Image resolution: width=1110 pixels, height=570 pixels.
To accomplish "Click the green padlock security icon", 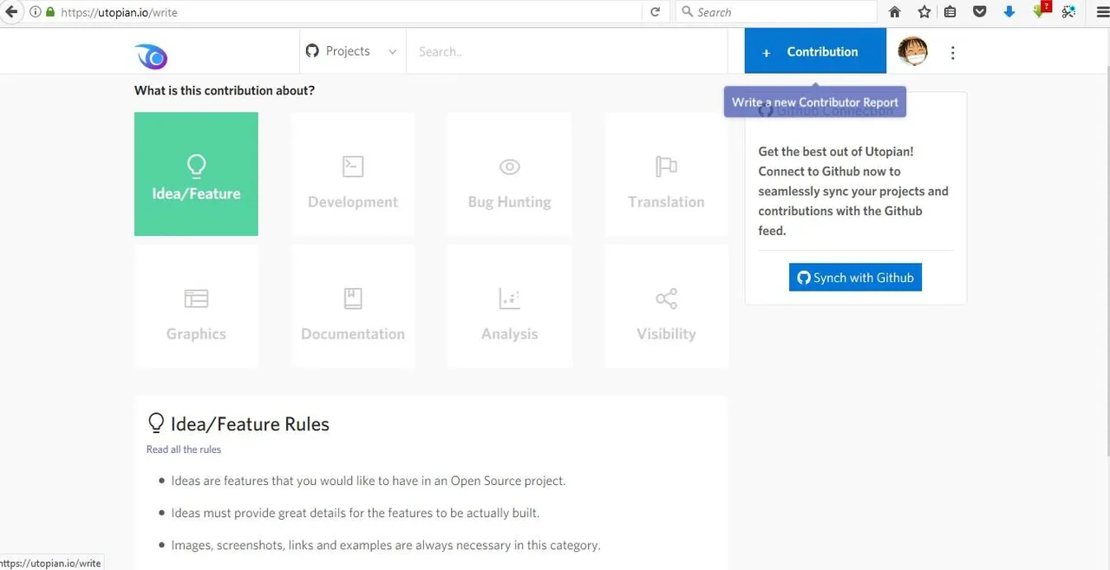I will [50, 12].
